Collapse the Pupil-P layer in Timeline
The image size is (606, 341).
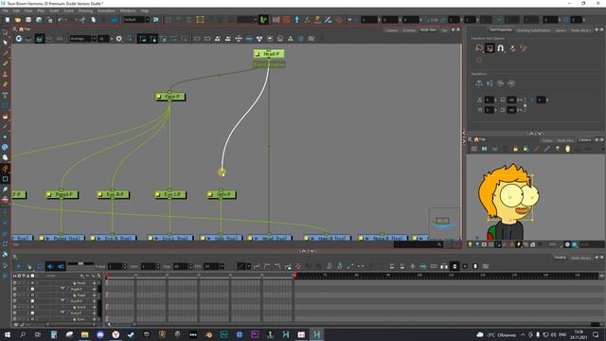62,289
